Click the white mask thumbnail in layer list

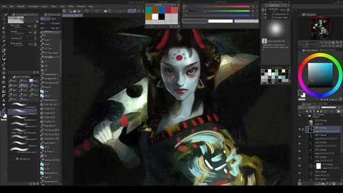click(x=318, y=166)
